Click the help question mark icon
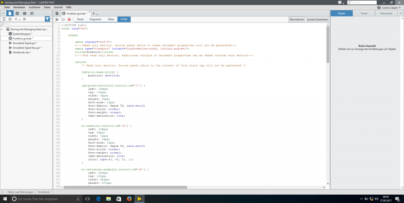The height and width of the screenshot is (203, 404). [379, 8]
